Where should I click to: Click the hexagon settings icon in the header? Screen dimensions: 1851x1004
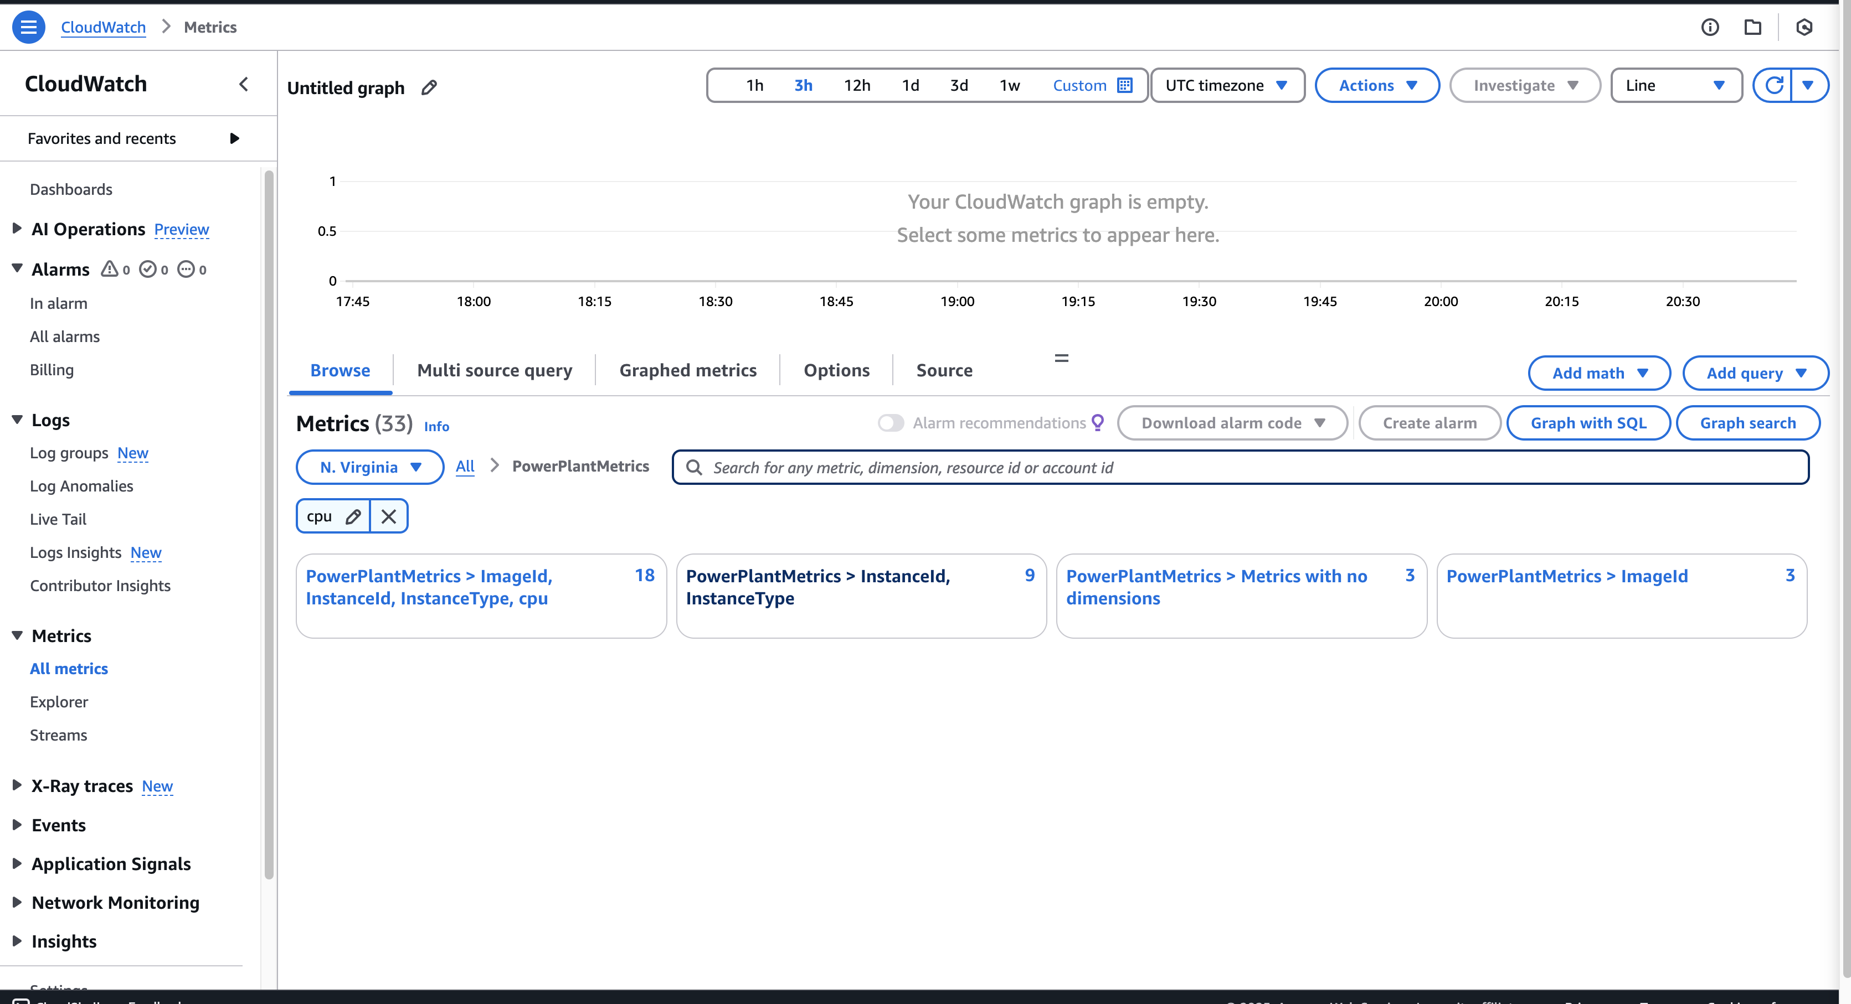(x=1804, y=27)
